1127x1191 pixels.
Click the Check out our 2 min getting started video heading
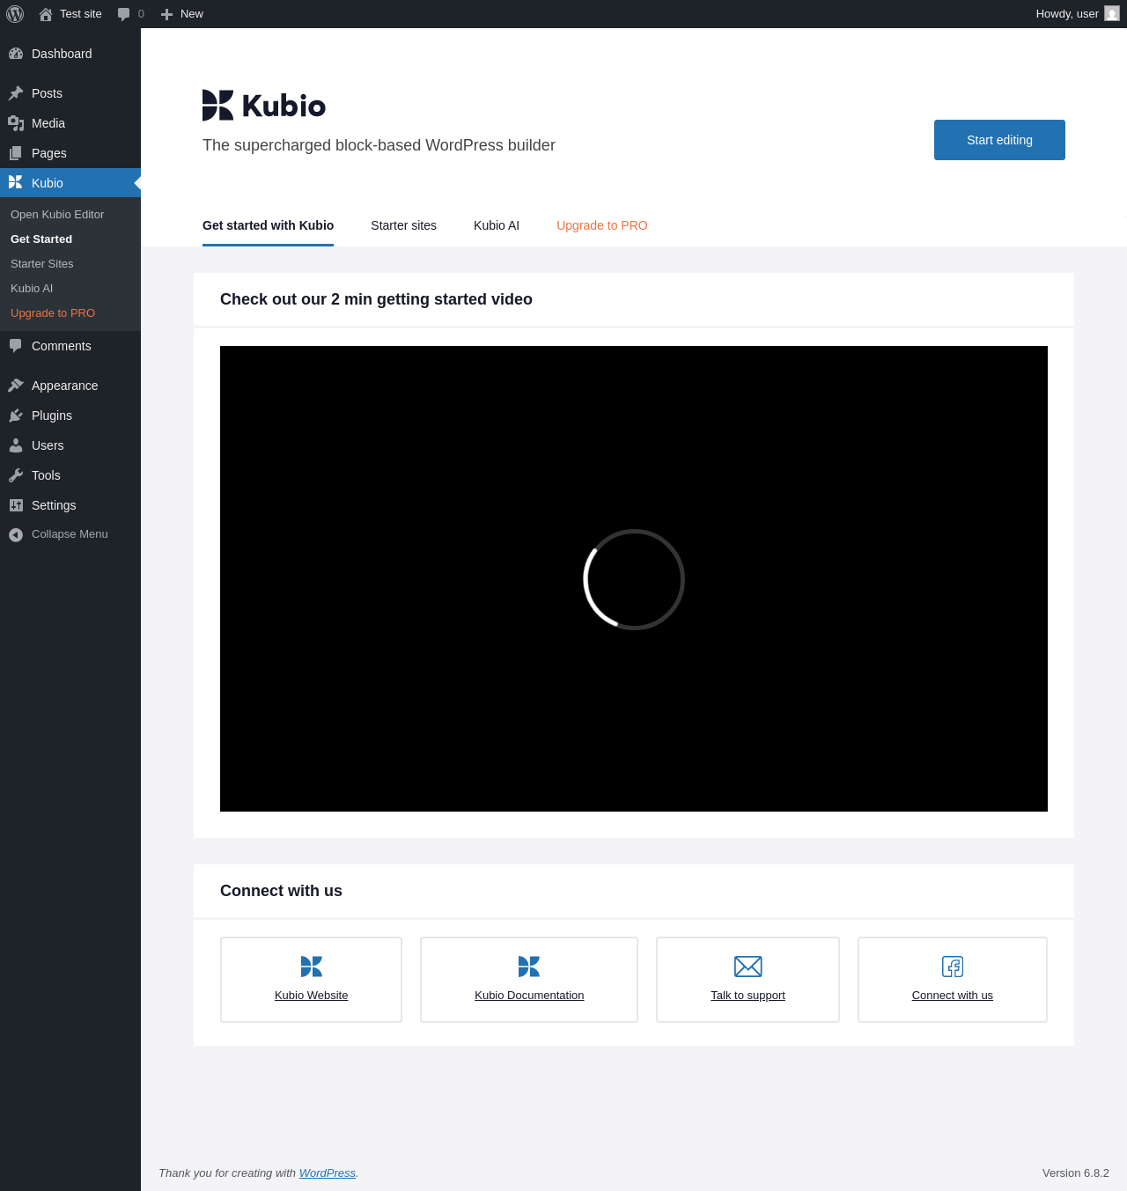(x=376, y=299)
